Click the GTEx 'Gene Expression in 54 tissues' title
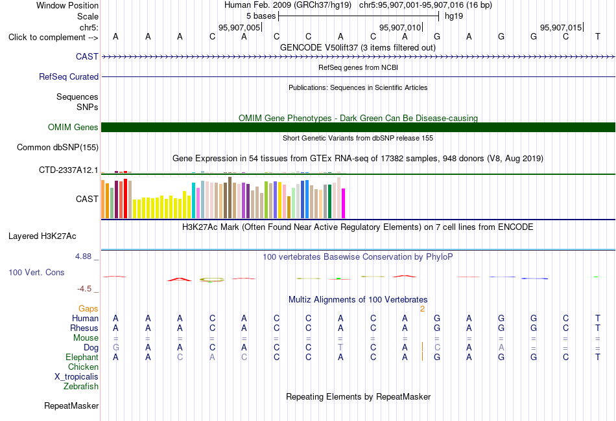This screenshot has height=421, width=616. (x=357, y=159)
